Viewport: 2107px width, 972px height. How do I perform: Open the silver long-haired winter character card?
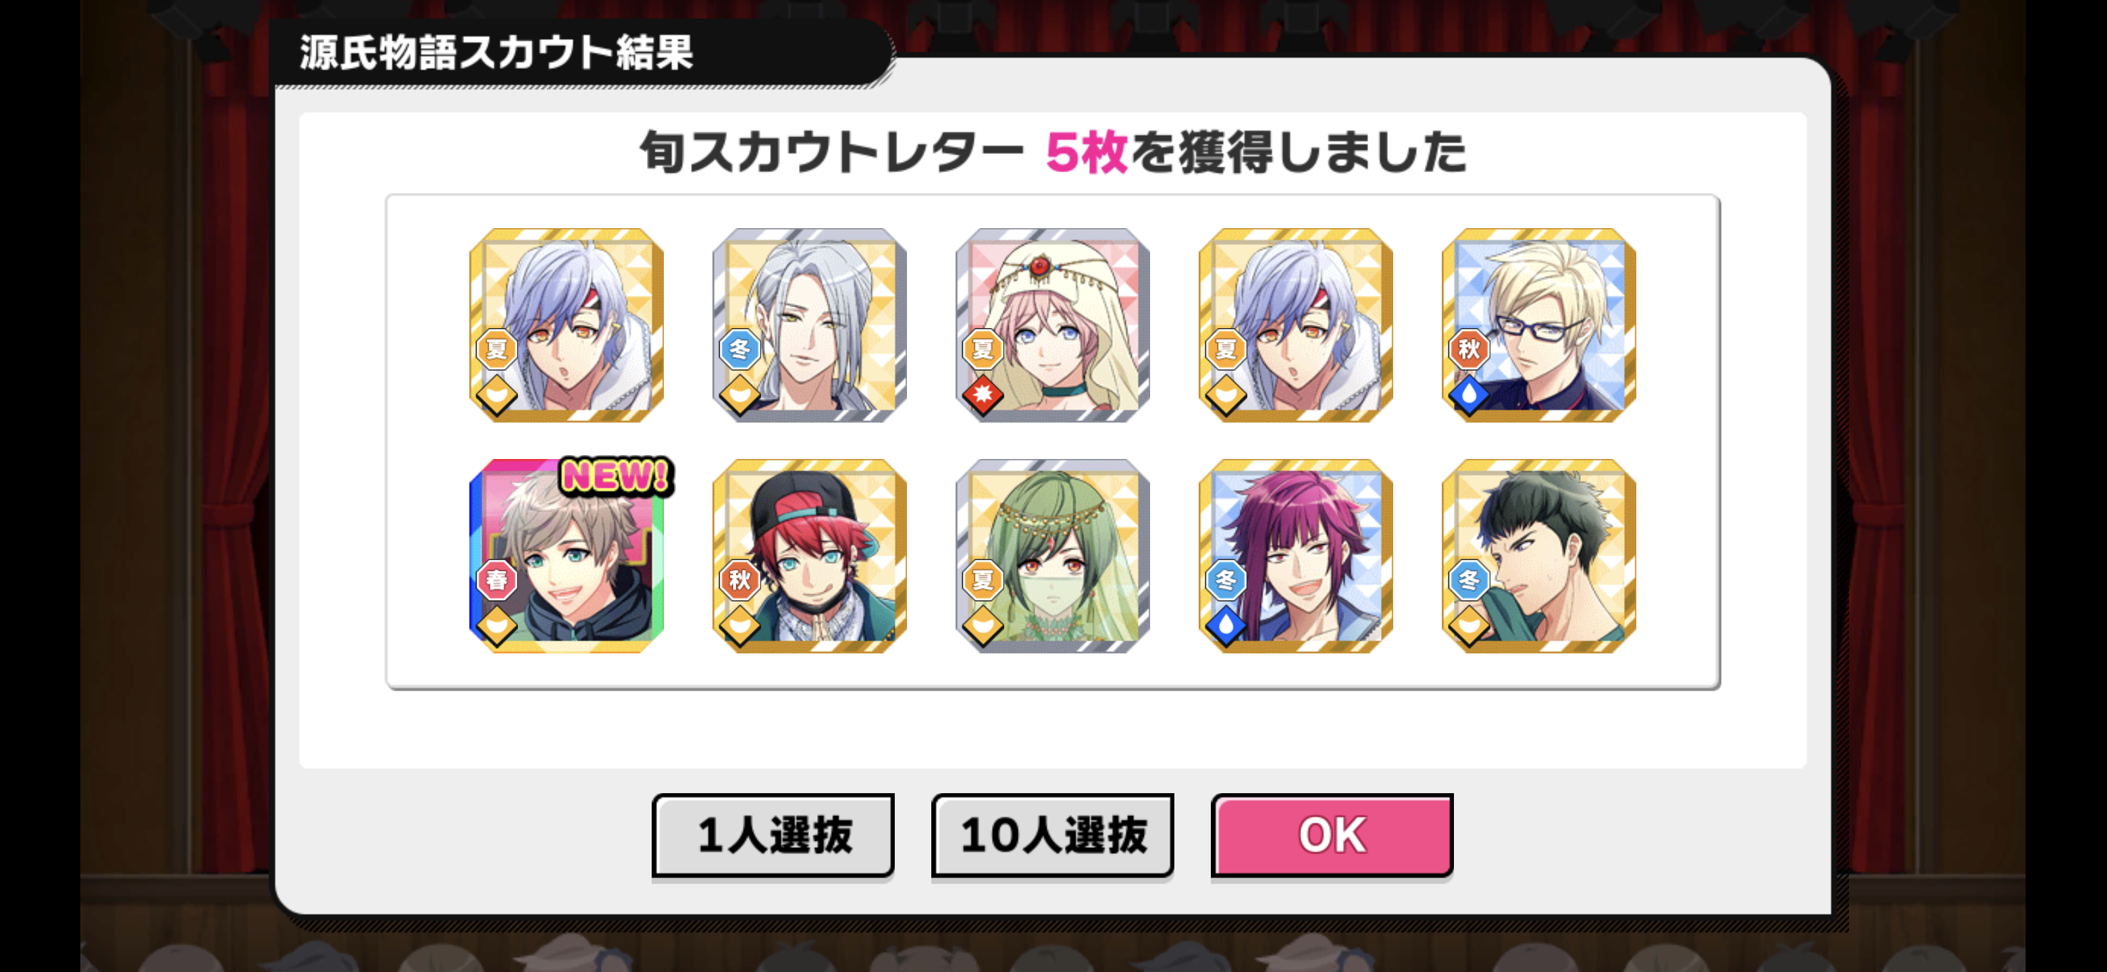(x=809, y=325)
